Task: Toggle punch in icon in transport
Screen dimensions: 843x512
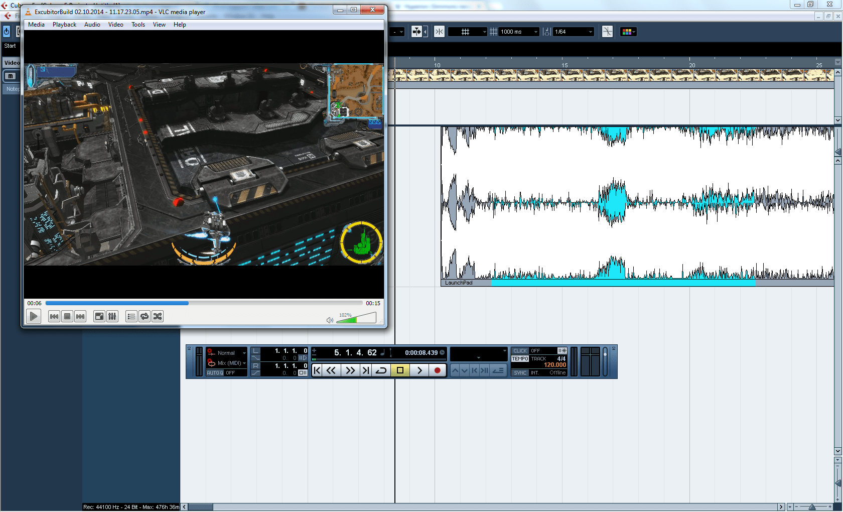Action: 256,358
